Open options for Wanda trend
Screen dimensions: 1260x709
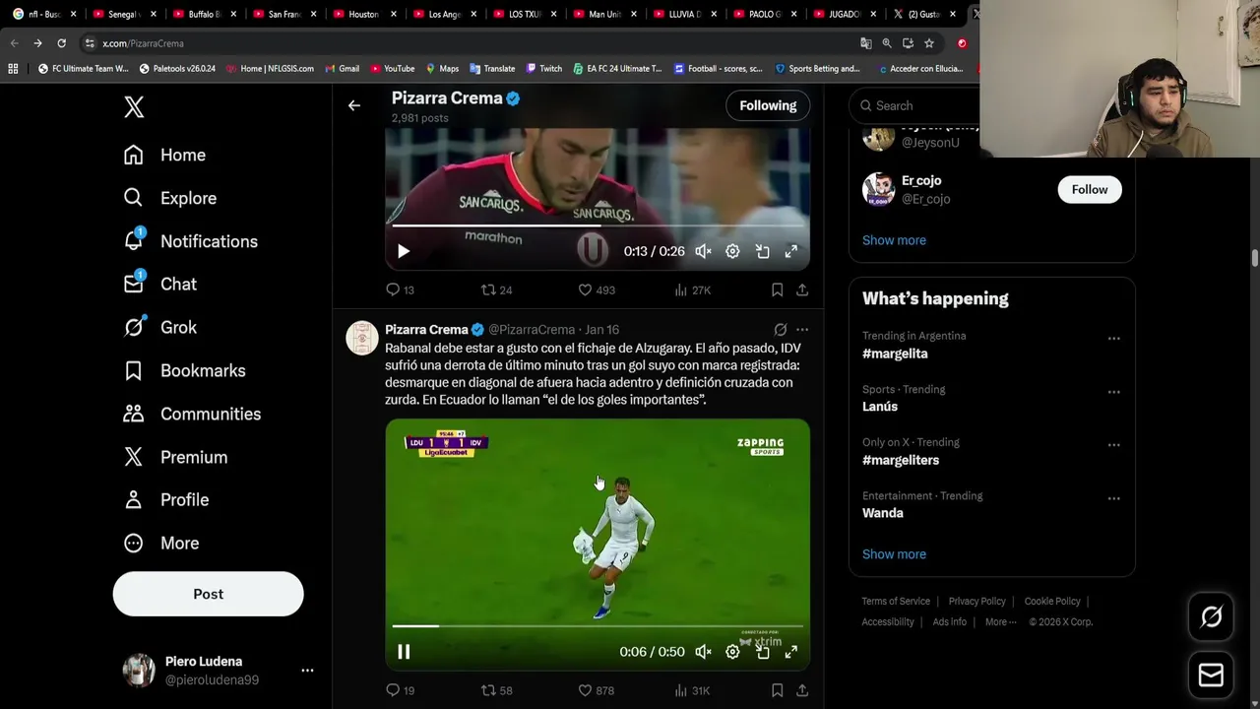1113,497
